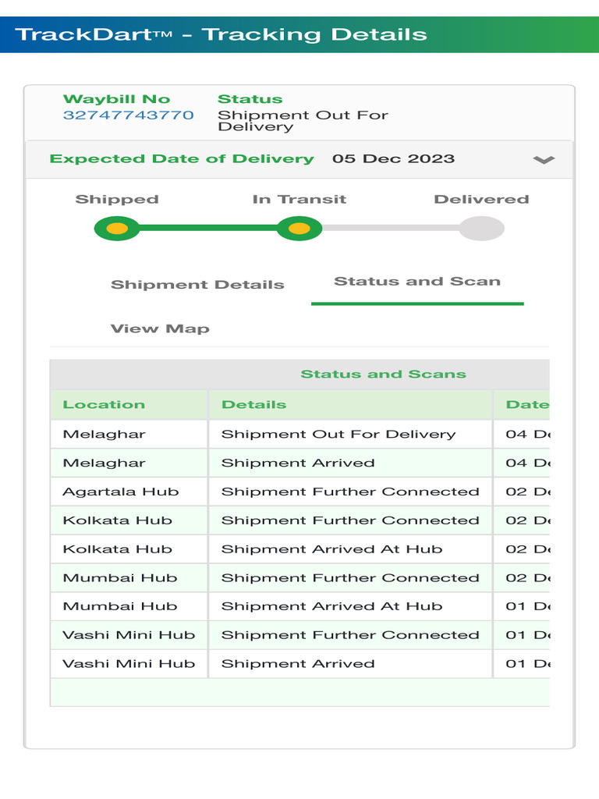Click the Status and Scans table title
The height and width of the screenshot is (799, 599).
pos(383,375)
